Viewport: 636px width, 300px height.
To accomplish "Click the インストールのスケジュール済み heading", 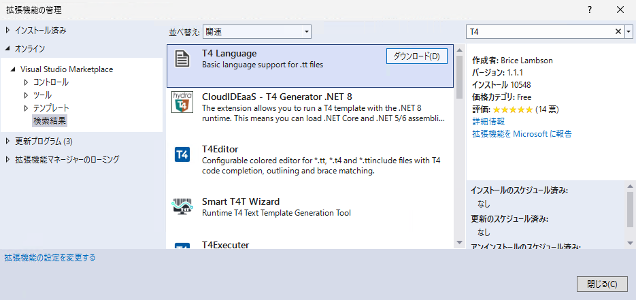I will tap(519, 190).
